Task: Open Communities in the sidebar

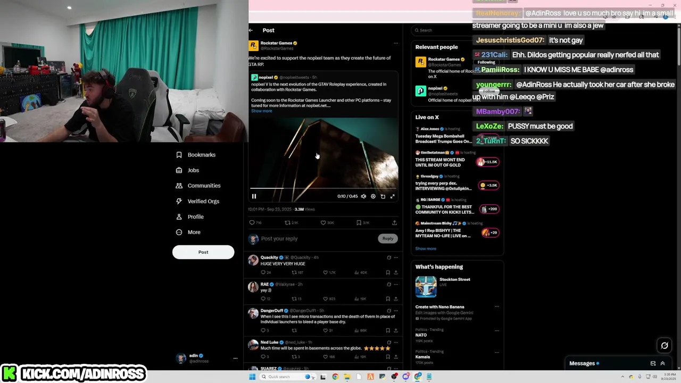Action: click(198, 186)
